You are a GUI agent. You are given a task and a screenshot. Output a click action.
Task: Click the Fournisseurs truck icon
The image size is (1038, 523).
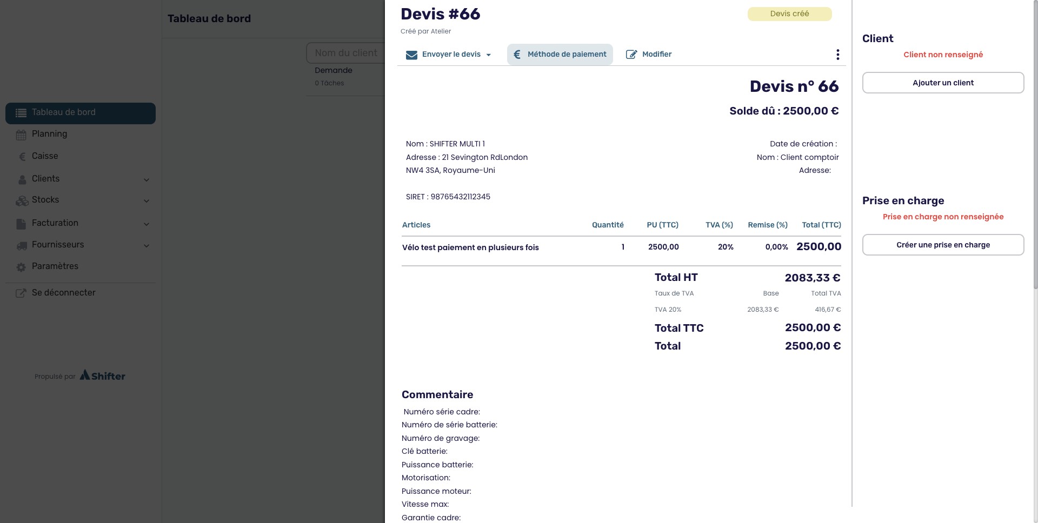[22, 245]
